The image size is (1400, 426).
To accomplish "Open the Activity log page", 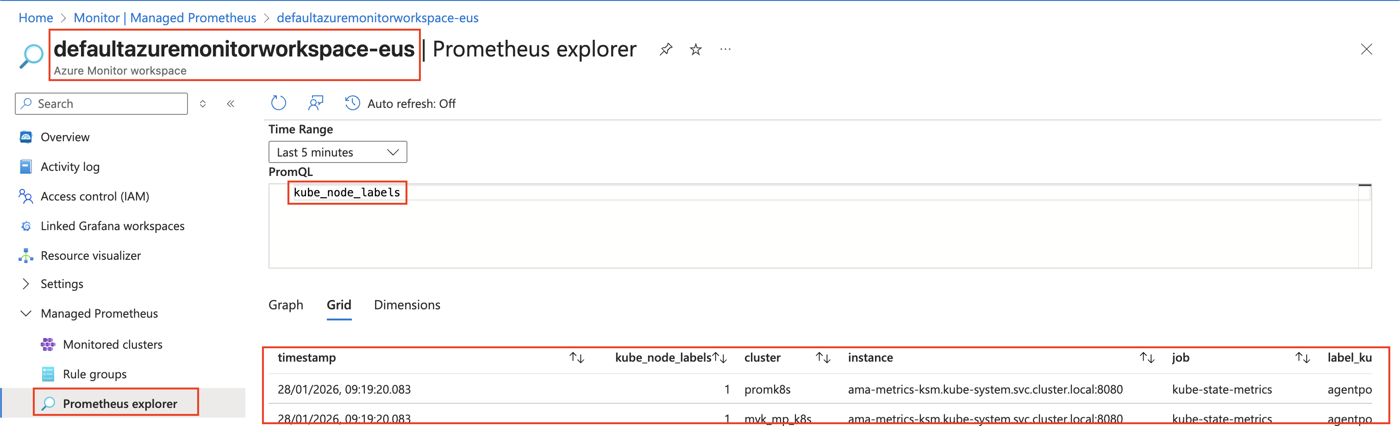I will (70, 167).
